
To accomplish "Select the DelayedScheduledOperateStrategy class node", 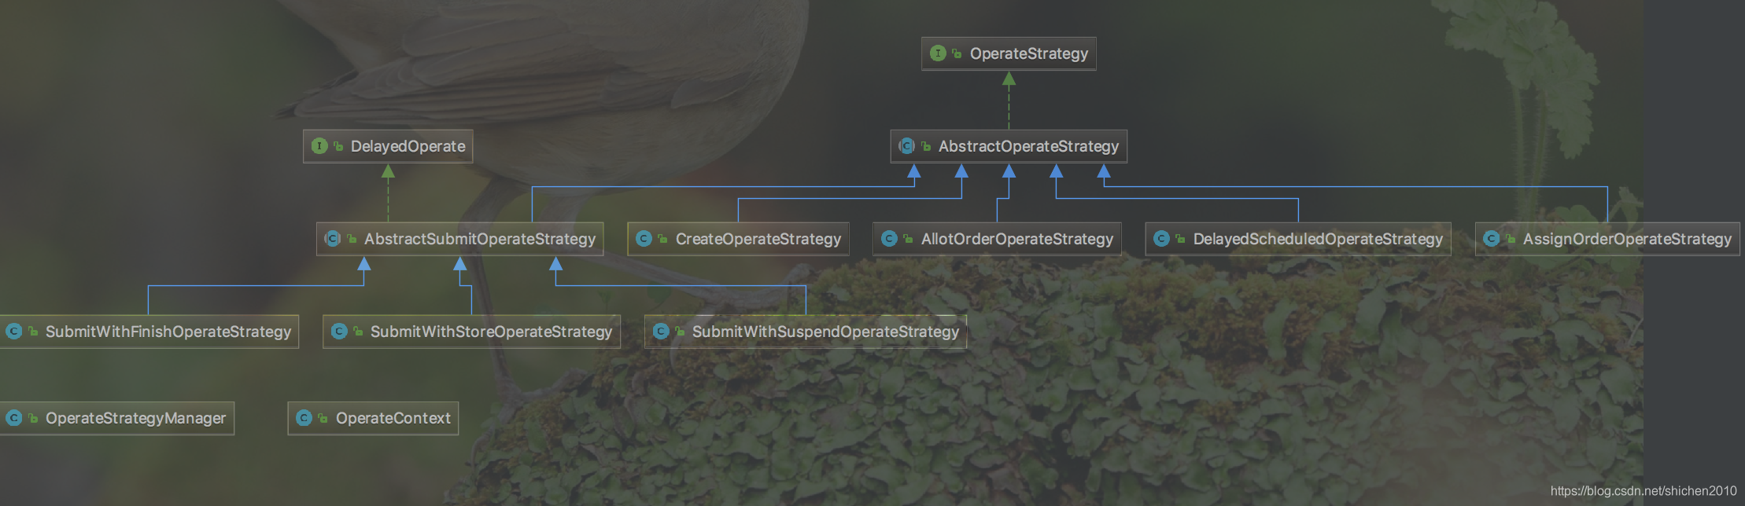I will [1298, 239].
